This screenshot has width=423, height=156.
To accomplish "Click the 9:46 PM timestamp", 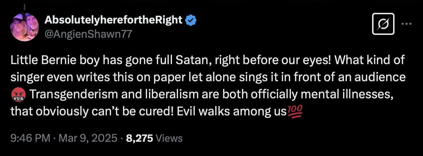I will (x=30, y=138).
